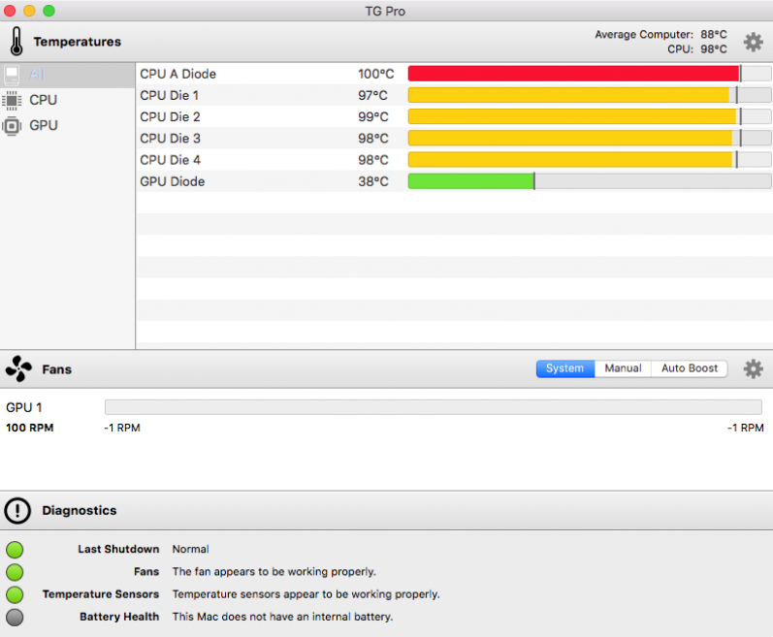Click the thermometer icon beside Temperatures
Image resolution: width=773 pixels, height=637 pixels.
[16, 42]
